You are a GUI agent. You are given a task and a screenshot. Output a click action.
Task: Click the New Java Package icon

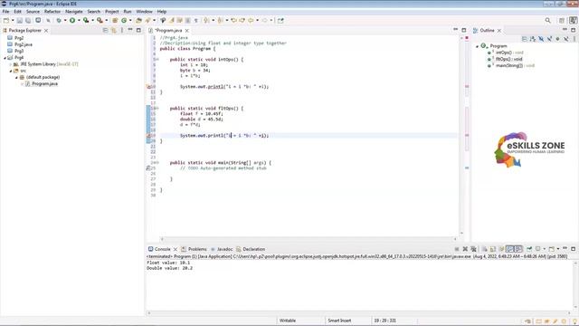pos(115,20)
